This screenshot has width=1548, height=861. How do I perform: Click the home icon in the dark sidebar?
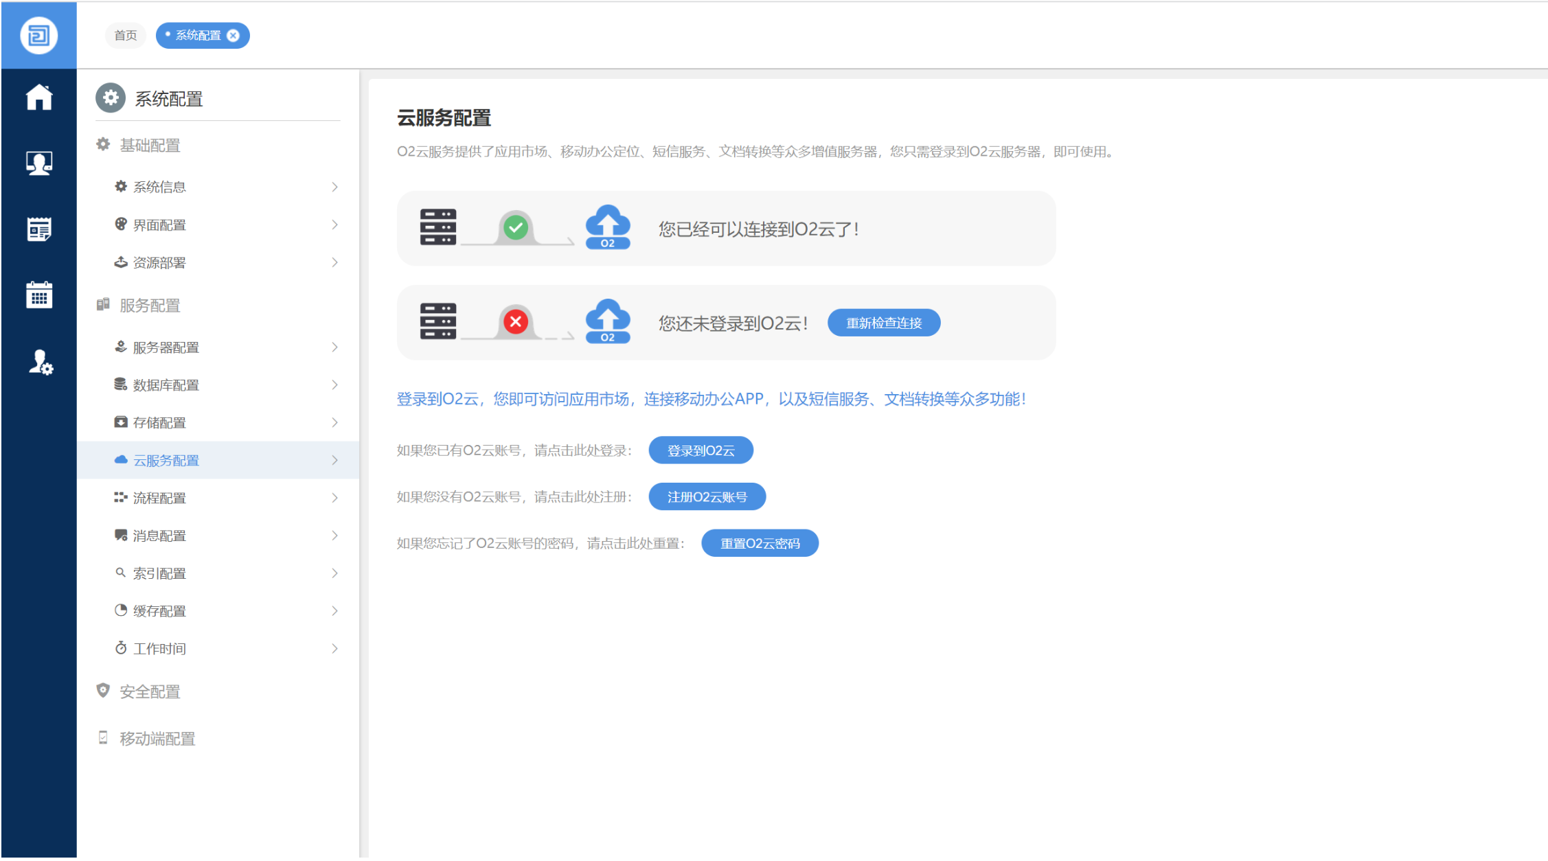38,98
